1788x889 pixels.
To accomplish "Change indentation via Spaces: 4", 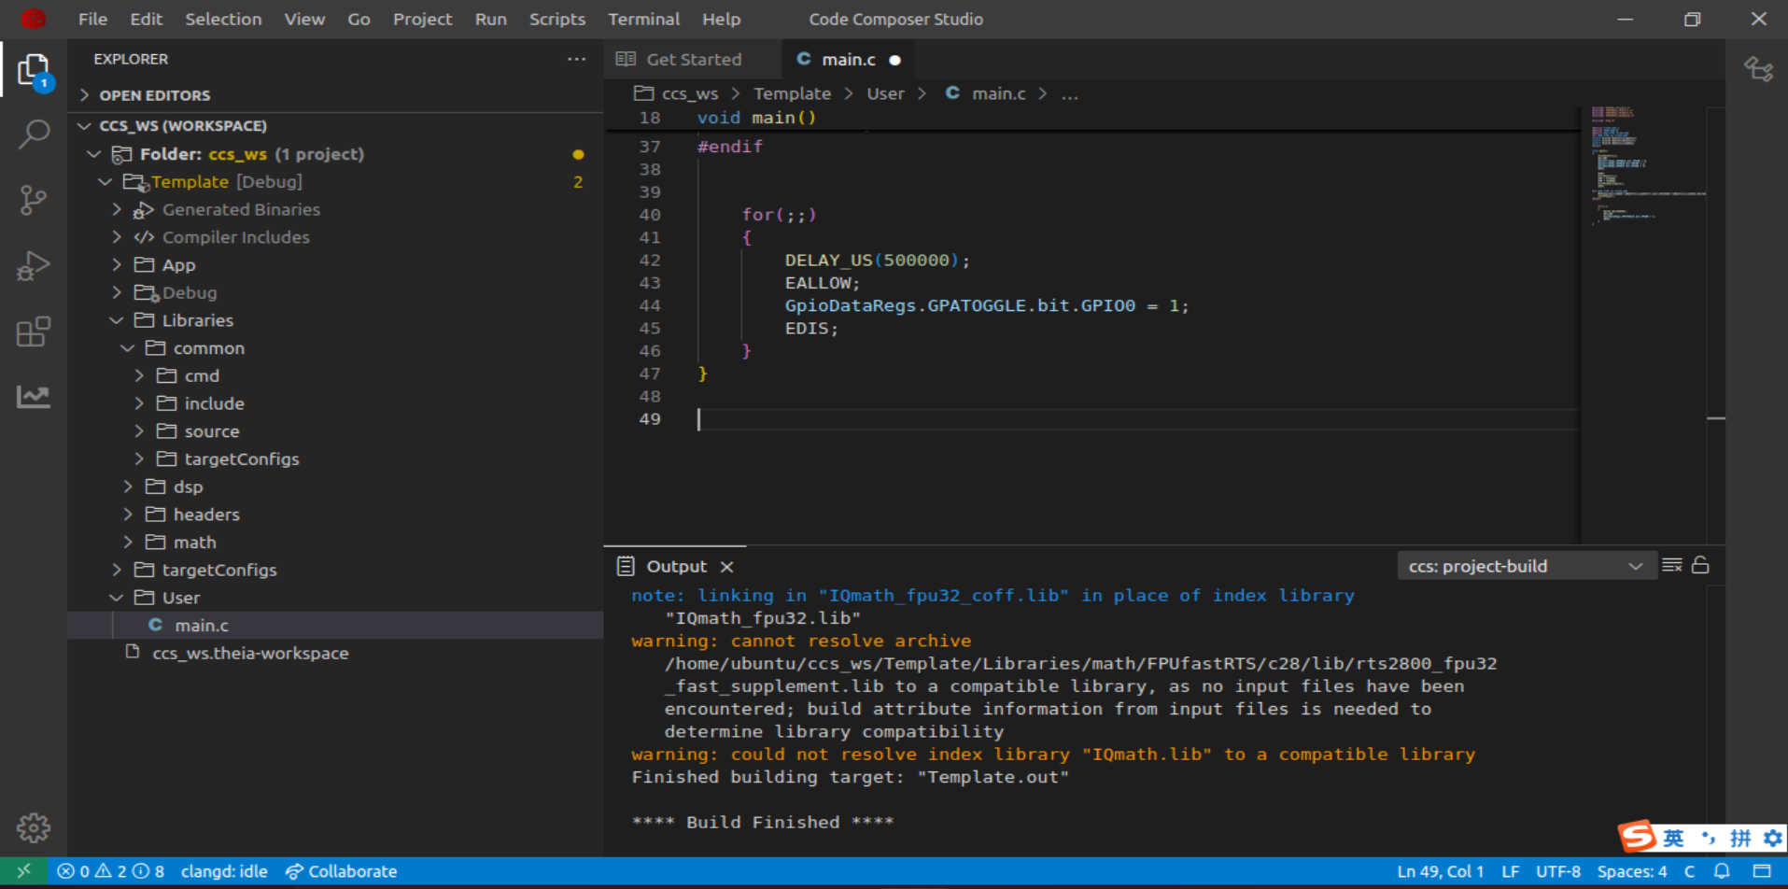I will [x=1631, y=871].
